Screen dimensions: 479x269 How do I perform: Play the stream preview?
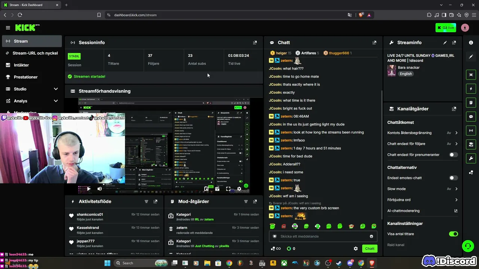click(x=89, y=189)
